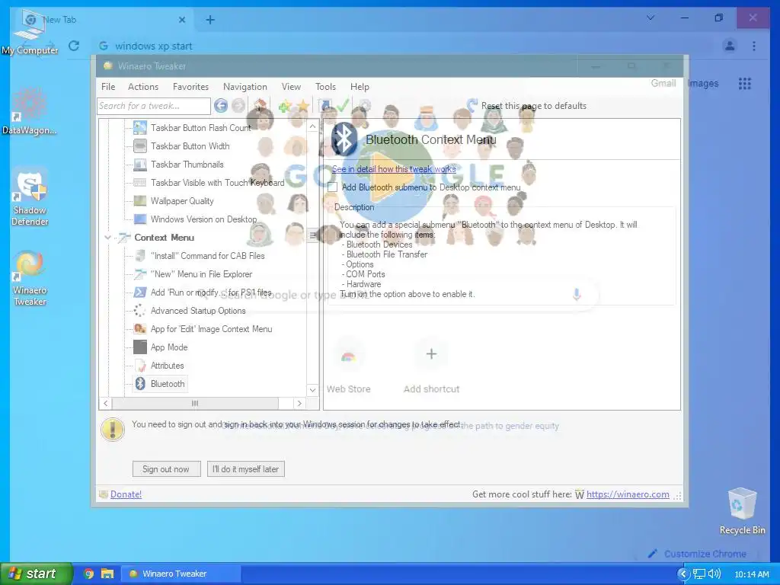Open the https://winaero.com link
Viewport: 780px width, 585px height.
pos(628,494)
